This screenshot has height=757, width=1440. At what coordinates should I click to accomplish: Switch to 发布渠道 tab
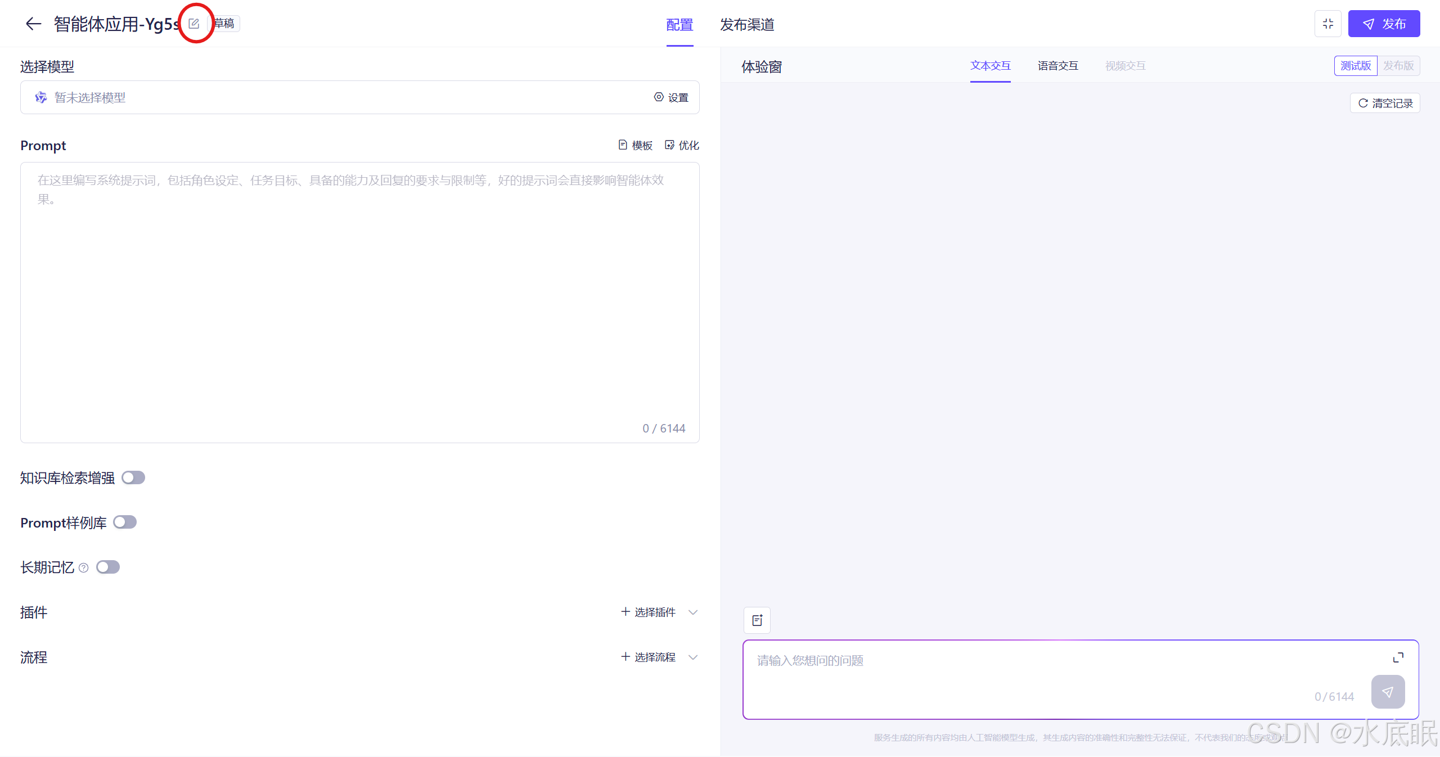(x=746, y=25)
